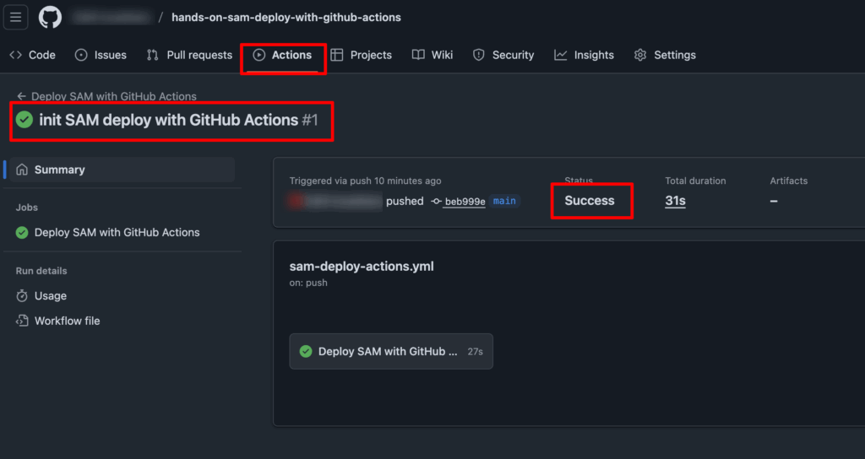
Task: Select the Actions tab
Action: click(x=283, y=55)
